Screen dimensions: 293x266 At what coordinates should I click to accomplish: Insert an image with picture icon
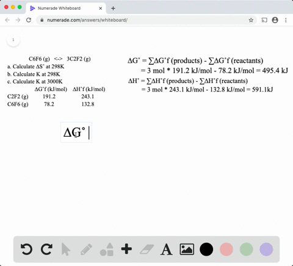pos(187,249)
